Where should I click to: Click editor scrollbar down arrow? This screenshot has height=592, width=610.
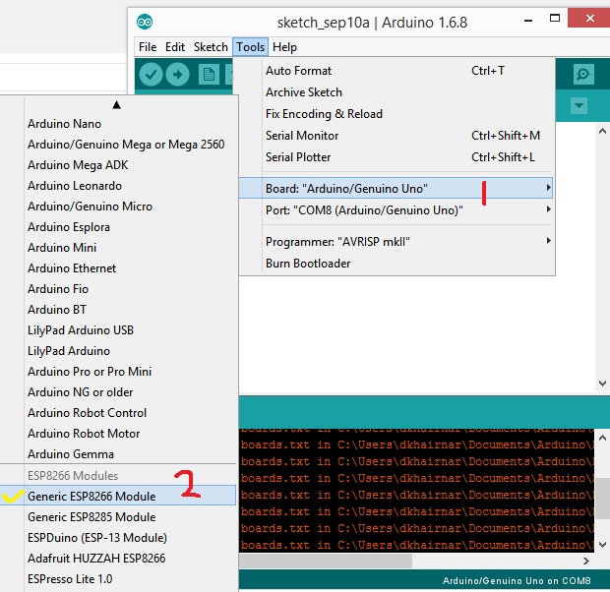[602, 384]
